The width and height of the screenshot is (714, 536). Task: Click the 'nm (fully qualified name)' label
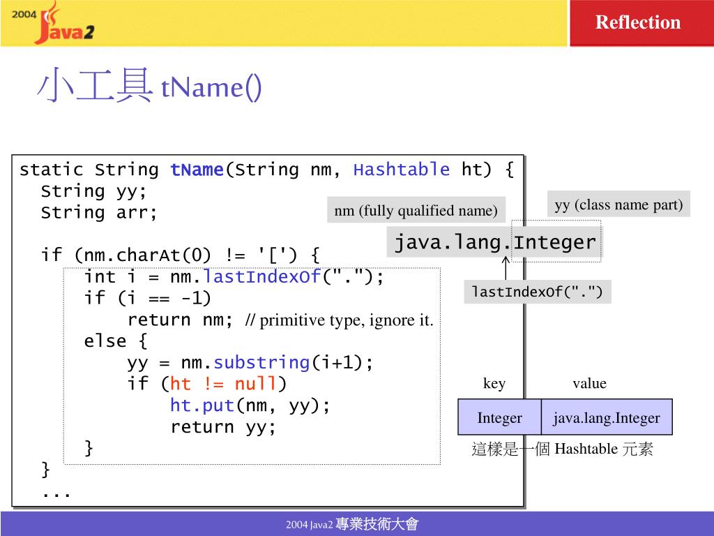click(416, 210)
